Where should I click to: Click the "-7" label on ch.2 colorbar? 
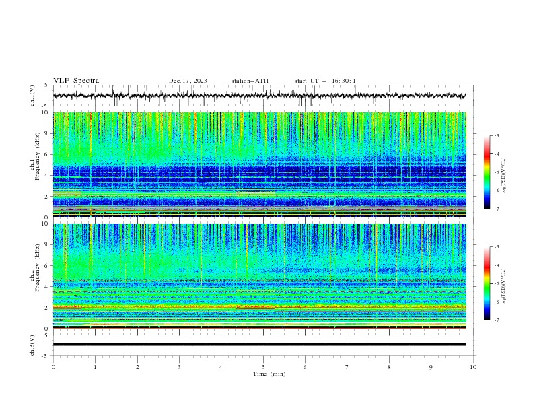pos(496,320)
